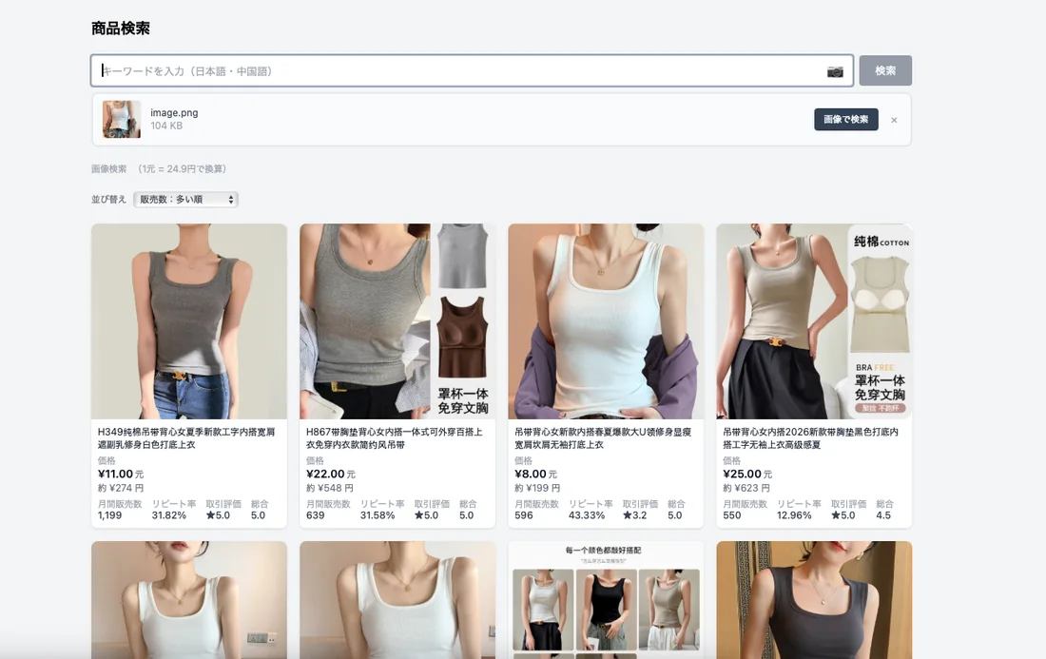Click the H349纯棉吊带背心 product title

[x=186, y=438]
